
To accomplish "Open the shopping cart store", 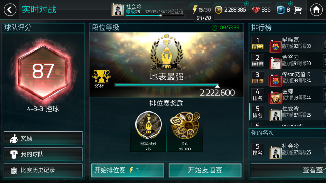I will (298, 10).
